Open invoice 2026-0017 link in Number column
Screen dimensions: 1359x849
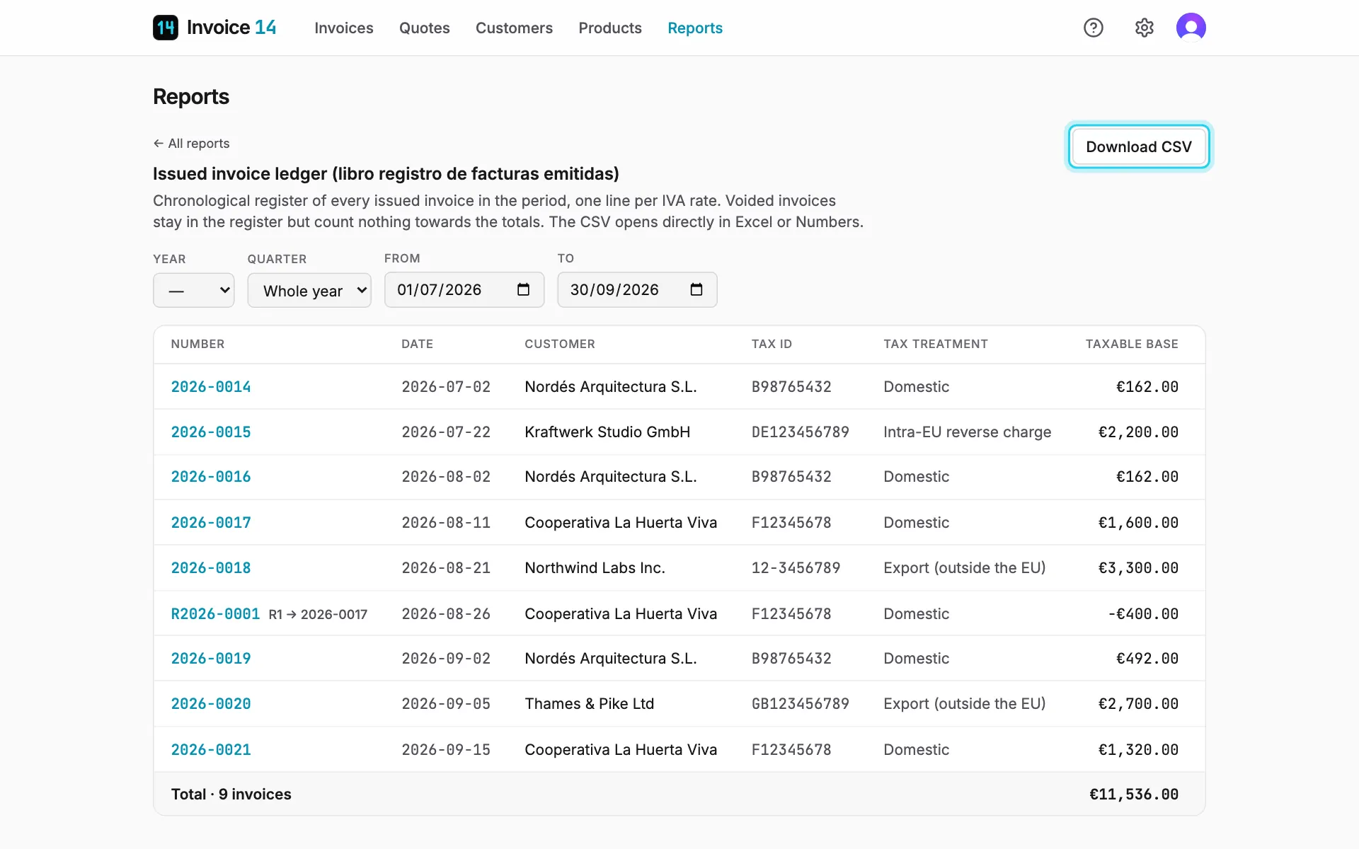(x=211, y=522)
